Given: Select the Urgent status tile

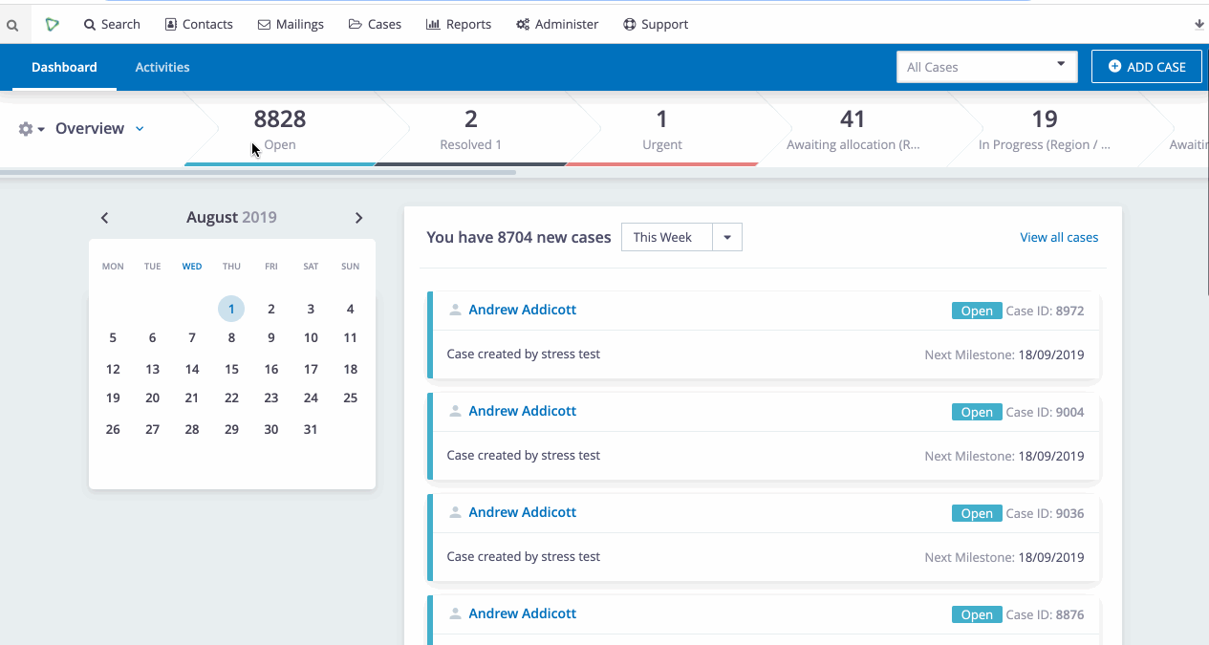Looking at the screenshot, I should (662, 130).
